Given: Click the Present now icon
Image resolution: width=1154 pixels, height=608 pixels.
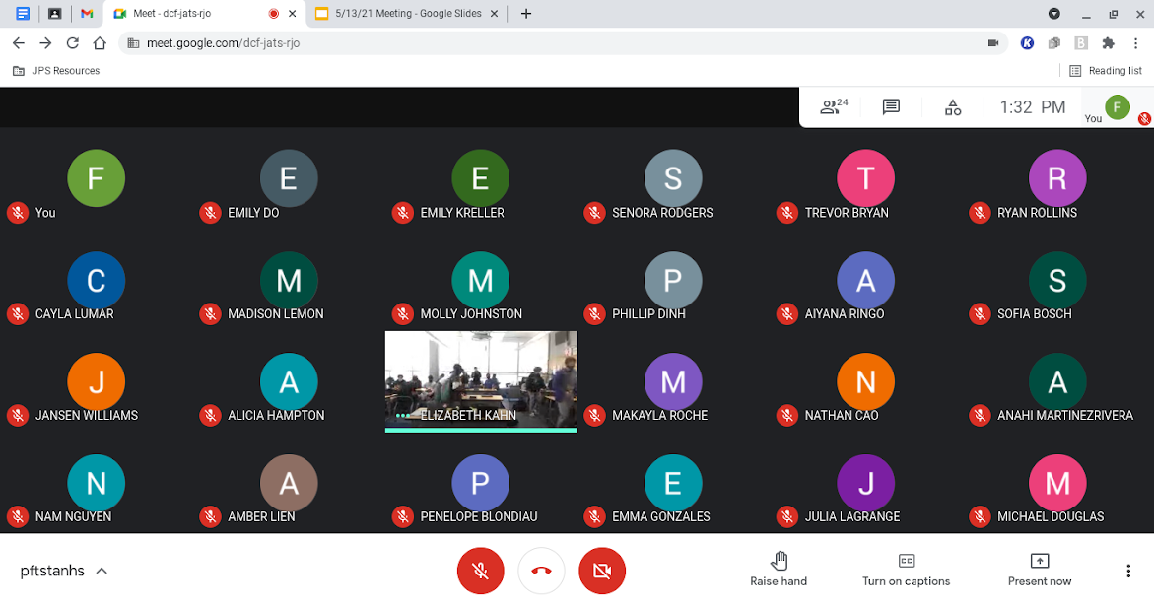Looking at the screenshot, I should click(x=1039, y=561).
